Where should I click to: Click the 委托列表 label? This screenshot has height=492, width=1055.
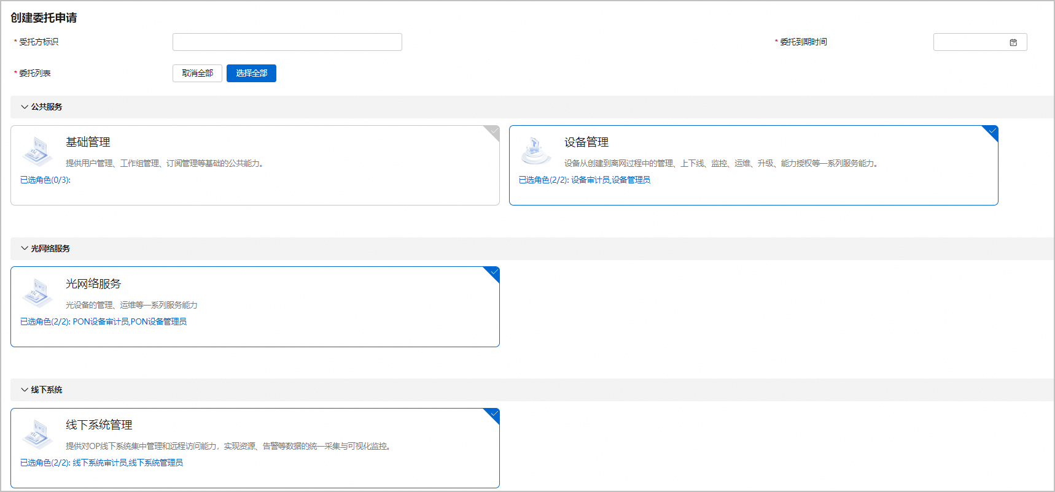point(35,73)
